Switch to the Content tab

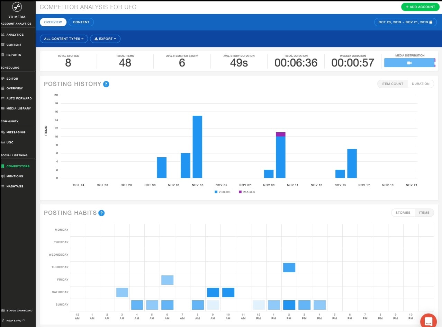(x=81, y=22)
